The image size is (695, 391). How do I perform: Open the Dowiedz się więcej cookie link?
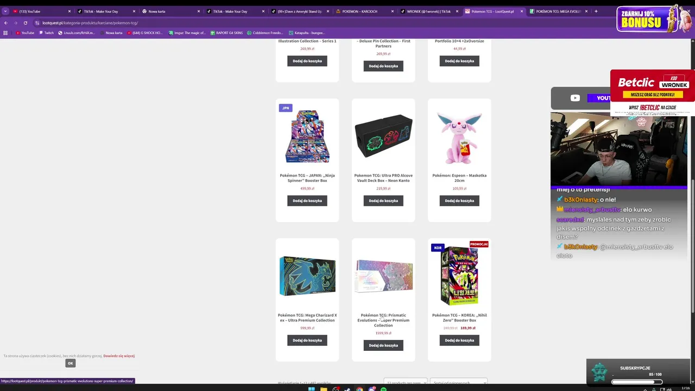119,356
